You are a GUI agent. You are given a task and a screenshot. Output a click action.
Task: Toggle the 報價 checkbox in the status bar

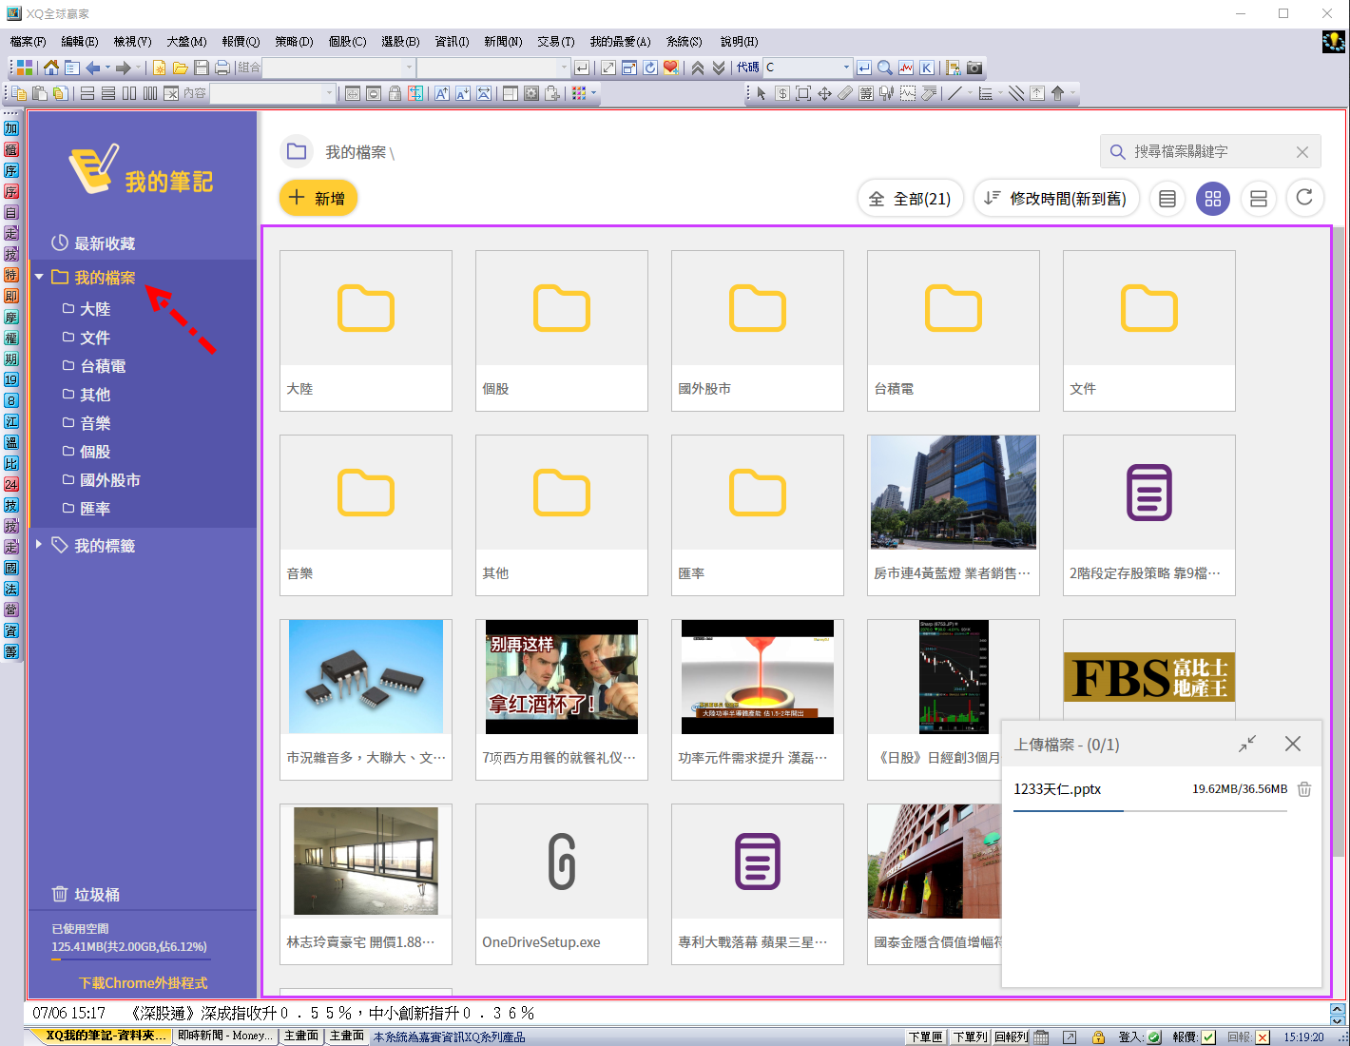(x=1208, y=1037)
